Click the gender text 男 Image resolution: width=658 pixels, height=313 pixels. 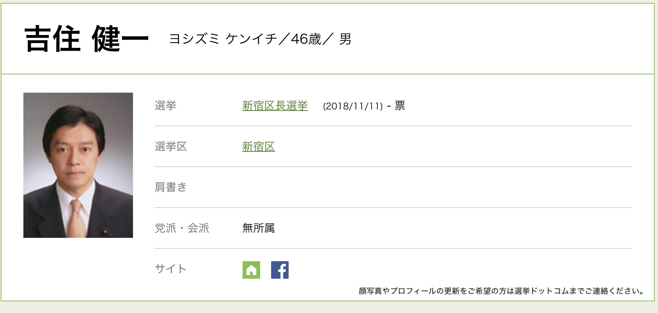pyautogui.click(x=345, y=39)
